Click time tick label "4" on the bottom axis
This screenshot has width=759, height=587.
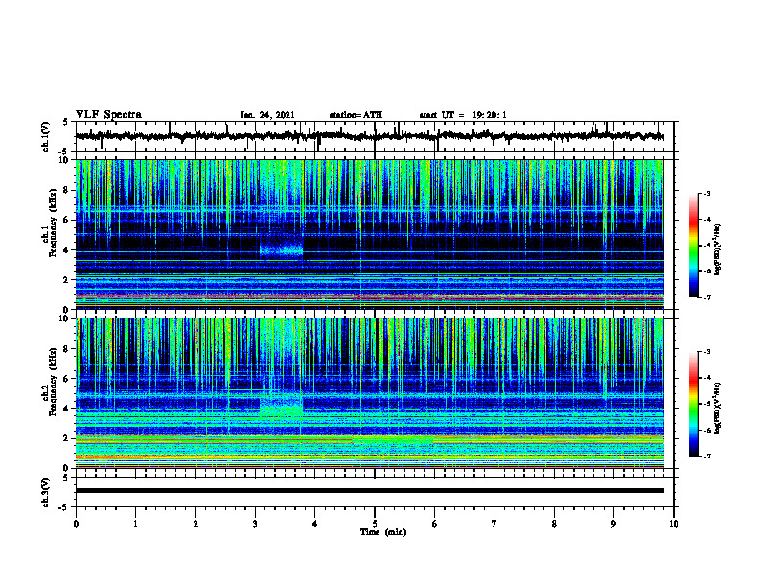tap(315, 524)
